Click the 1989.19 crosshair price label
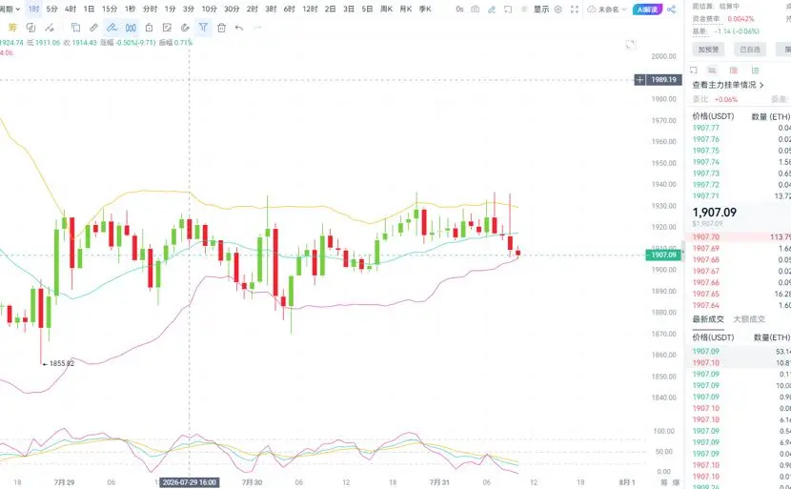This screenshot has height=489, width=791. click(664, 80)
